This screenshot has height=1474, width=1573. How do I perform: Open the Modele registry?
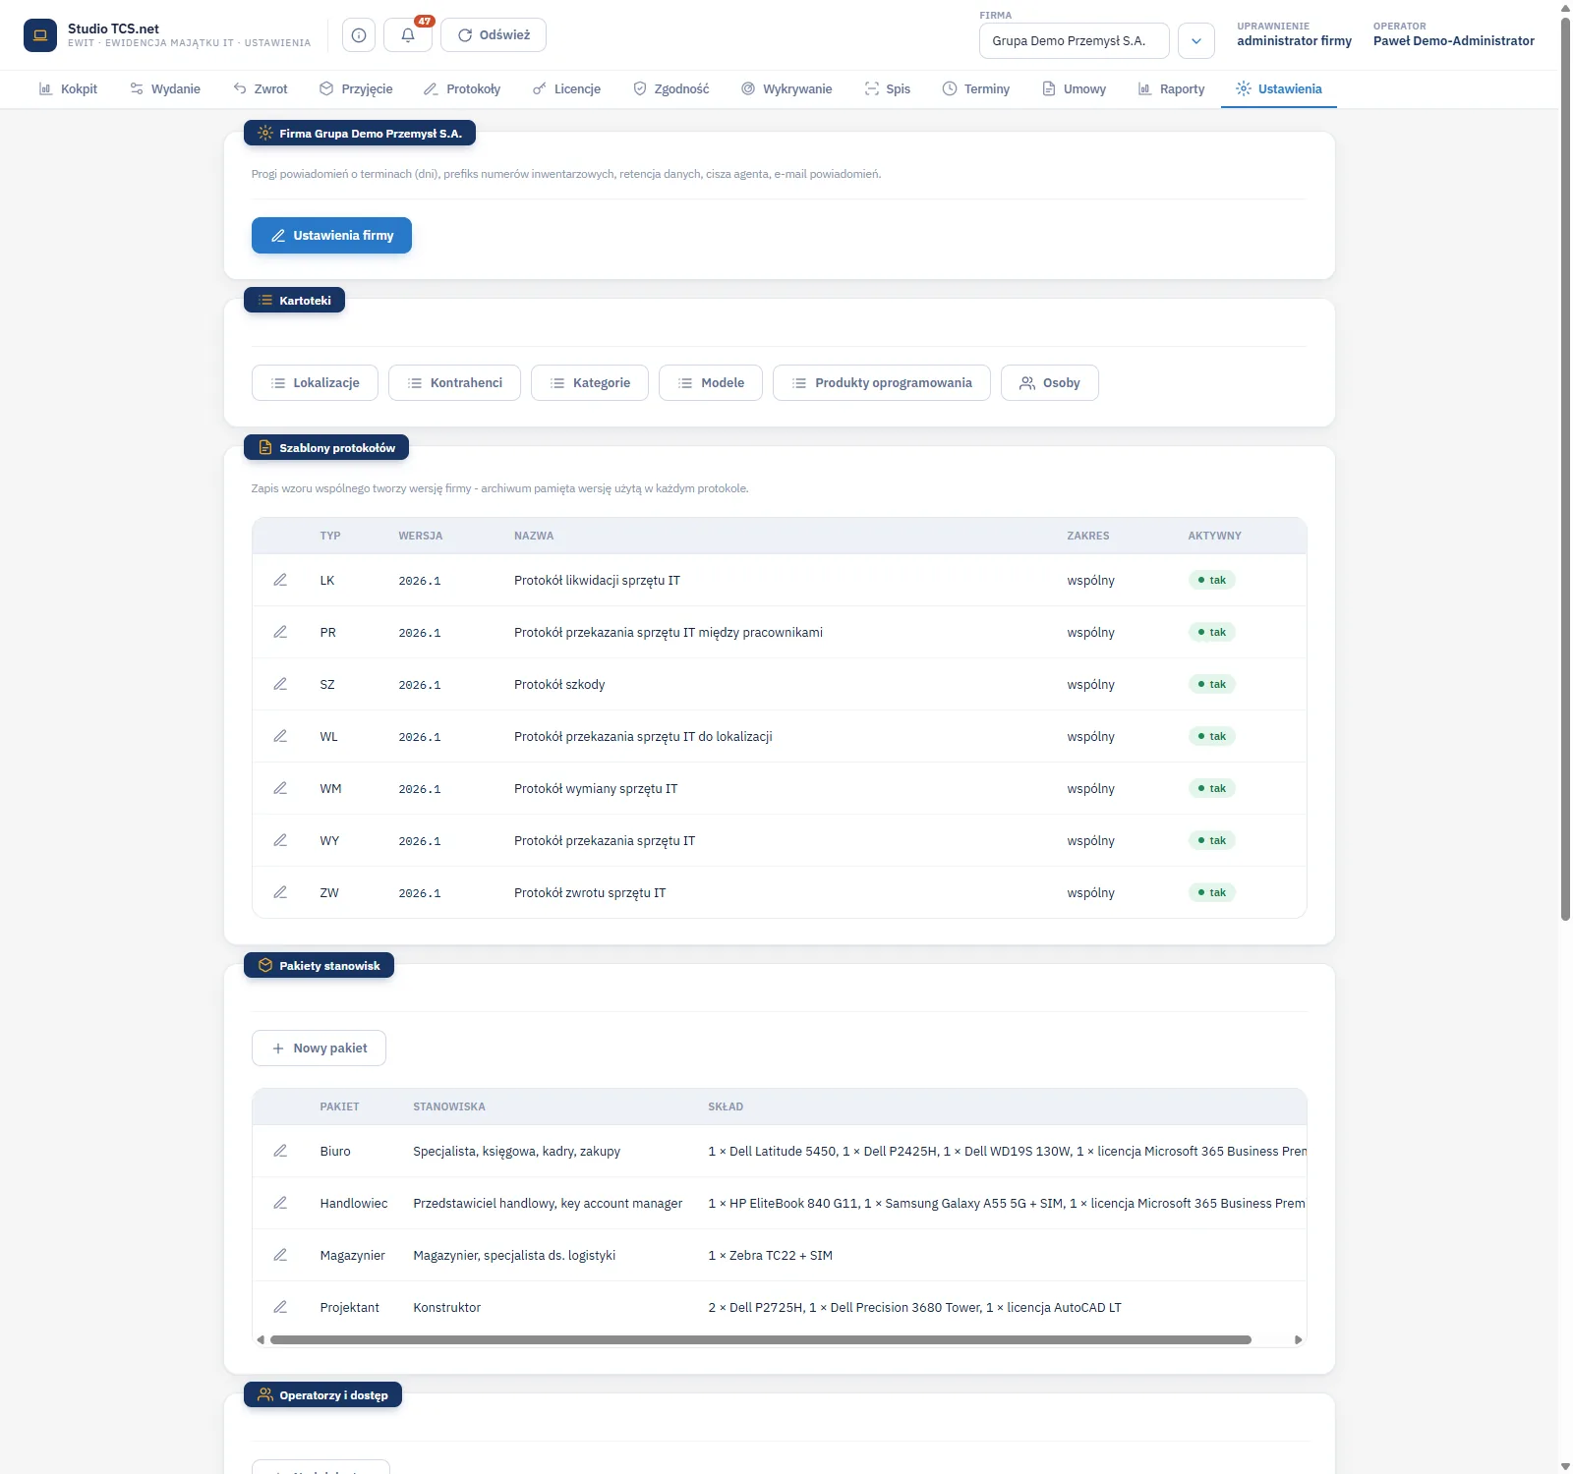711,383
